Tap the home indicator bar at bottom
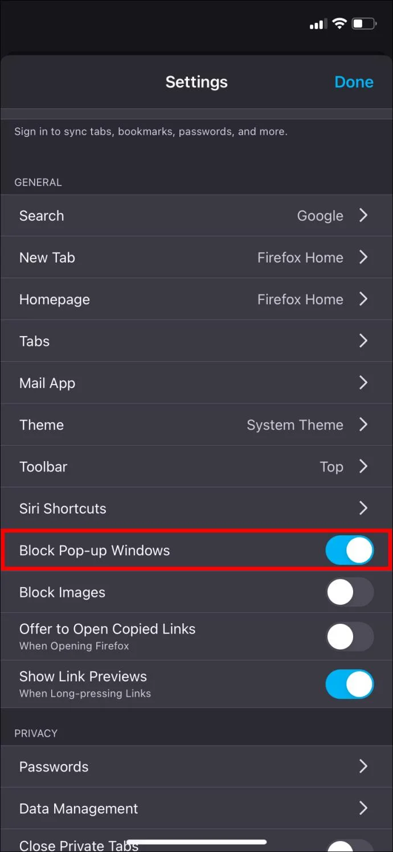393x852 pixels. pos(197,842)
